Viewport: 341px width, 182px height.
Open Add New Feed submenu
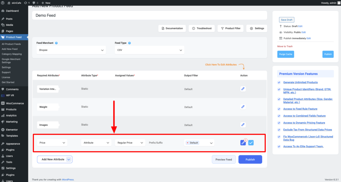pyautogui.click(x=10, y=49)
